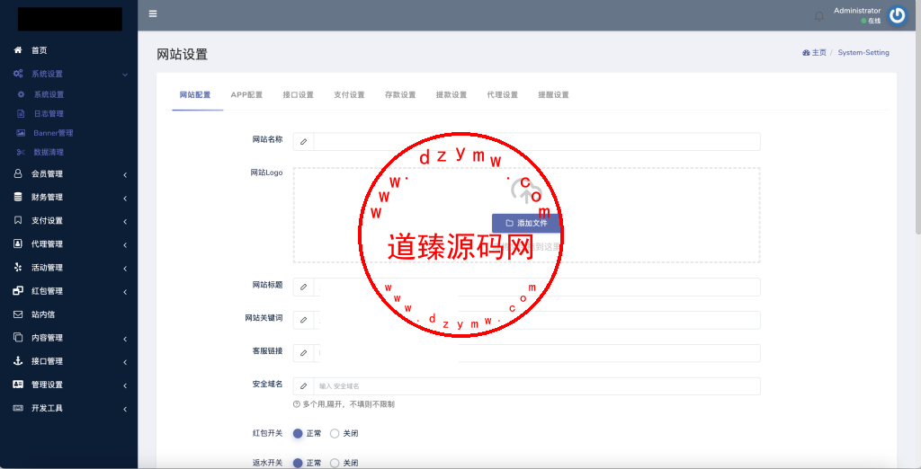Click the portrait icon beside 代理管理

[18, 243]
